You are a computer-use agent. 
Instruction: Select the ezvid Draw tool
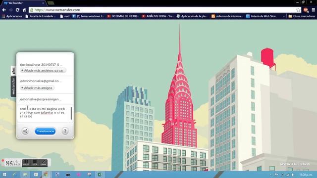pos(43,163)
